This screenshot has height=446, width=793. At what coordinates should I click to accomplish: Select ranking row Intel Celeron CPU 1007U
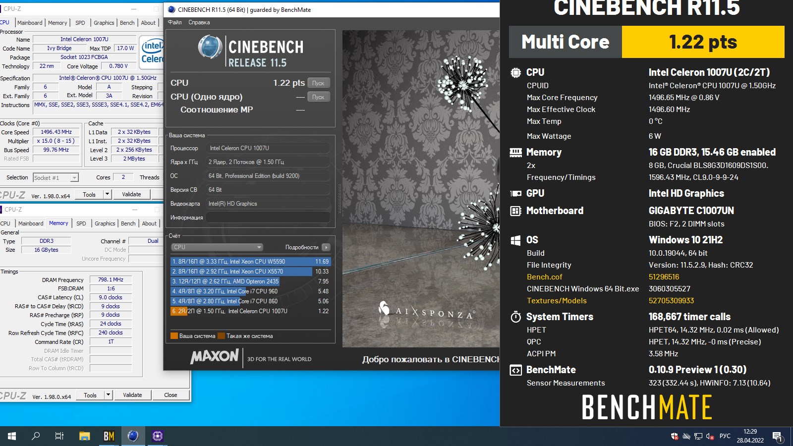[250, 311]
